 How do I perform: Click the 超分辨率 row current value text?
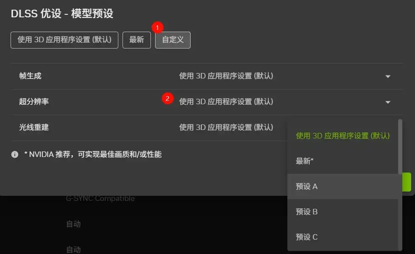[x=226, y=102]
